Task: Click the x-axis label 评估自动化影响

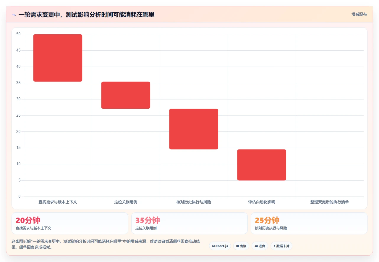Action: 262,202
